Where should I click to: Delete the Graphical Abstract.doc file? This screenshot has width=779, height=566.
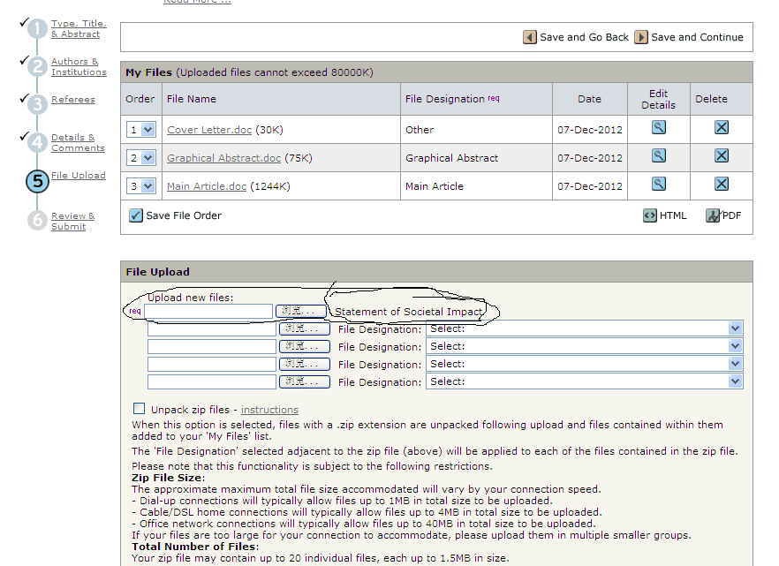(722, 156)
